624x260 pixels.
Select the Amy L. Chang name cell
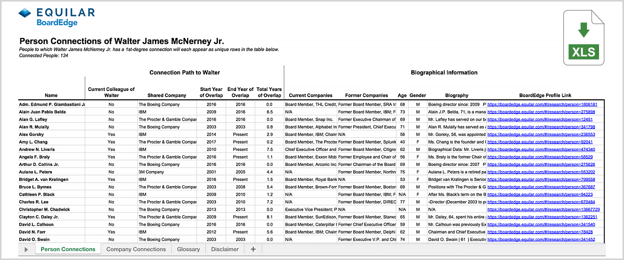pos(51,141)
